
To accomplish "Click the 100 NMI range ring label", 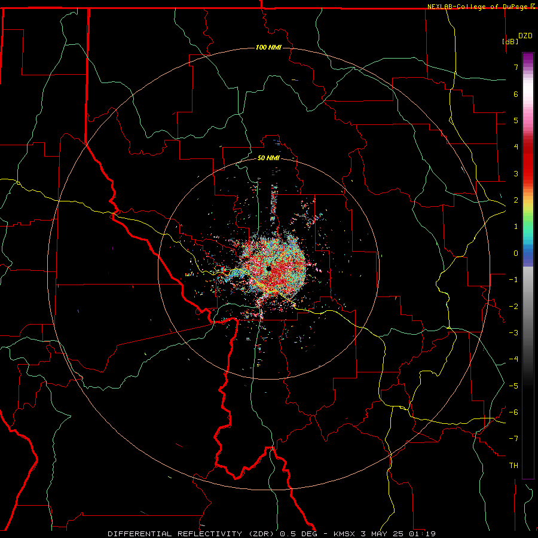I will tap(268, 47).
